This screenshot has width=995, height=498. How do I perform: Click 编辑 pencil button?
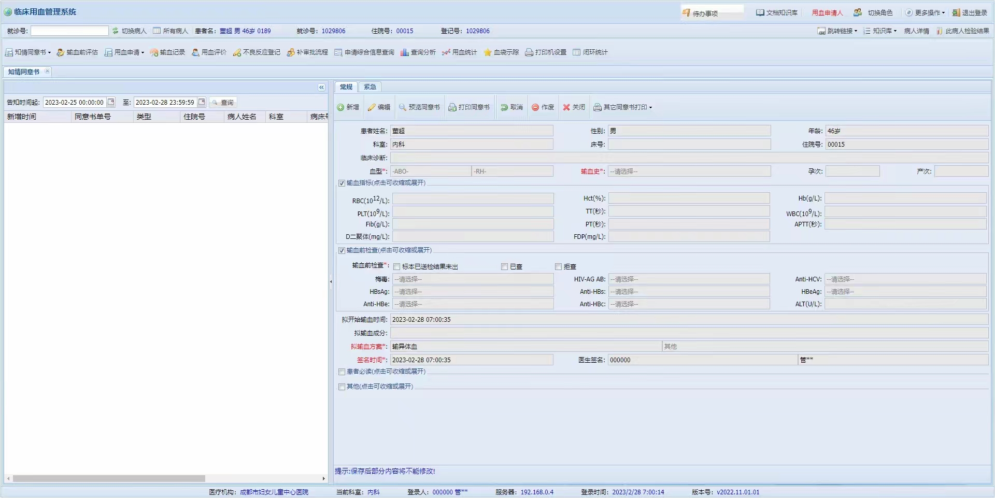click(x=379, y=107)
